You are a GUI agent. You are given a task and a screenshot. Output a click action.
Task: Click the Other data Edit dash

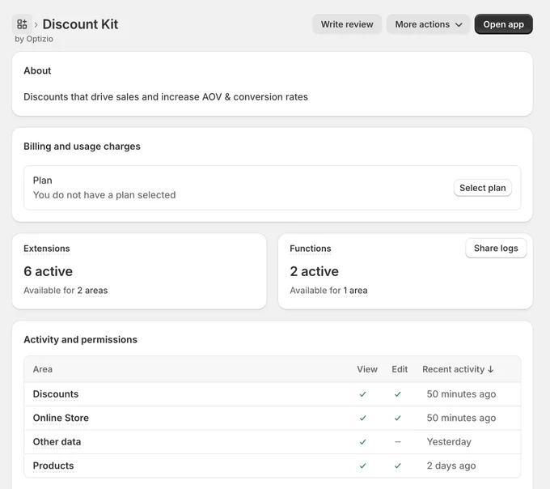pos(397,442)
